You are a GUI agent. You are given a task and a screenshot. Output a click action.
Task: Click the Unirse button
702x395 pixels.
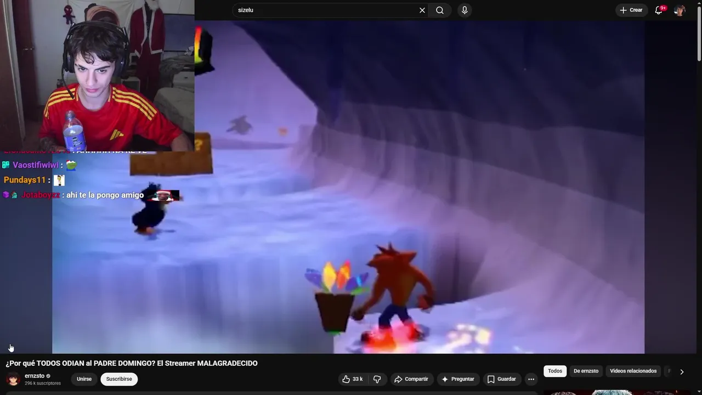click(x=84, y=379)
